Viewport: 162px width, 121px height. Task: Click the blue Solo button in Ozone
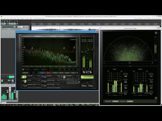(x=43, y=73)
